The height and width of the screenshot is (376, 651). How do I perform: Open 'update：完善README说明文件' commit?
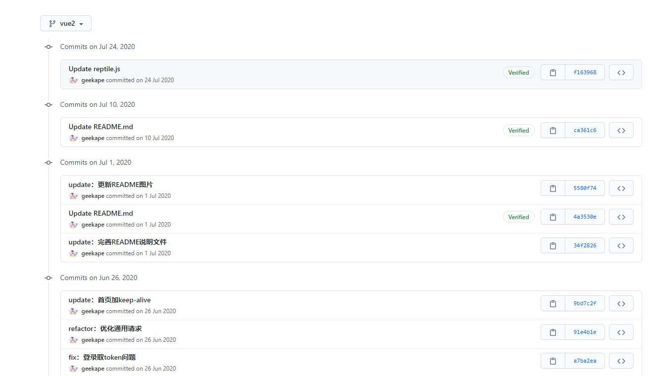[x=117, y=242]
